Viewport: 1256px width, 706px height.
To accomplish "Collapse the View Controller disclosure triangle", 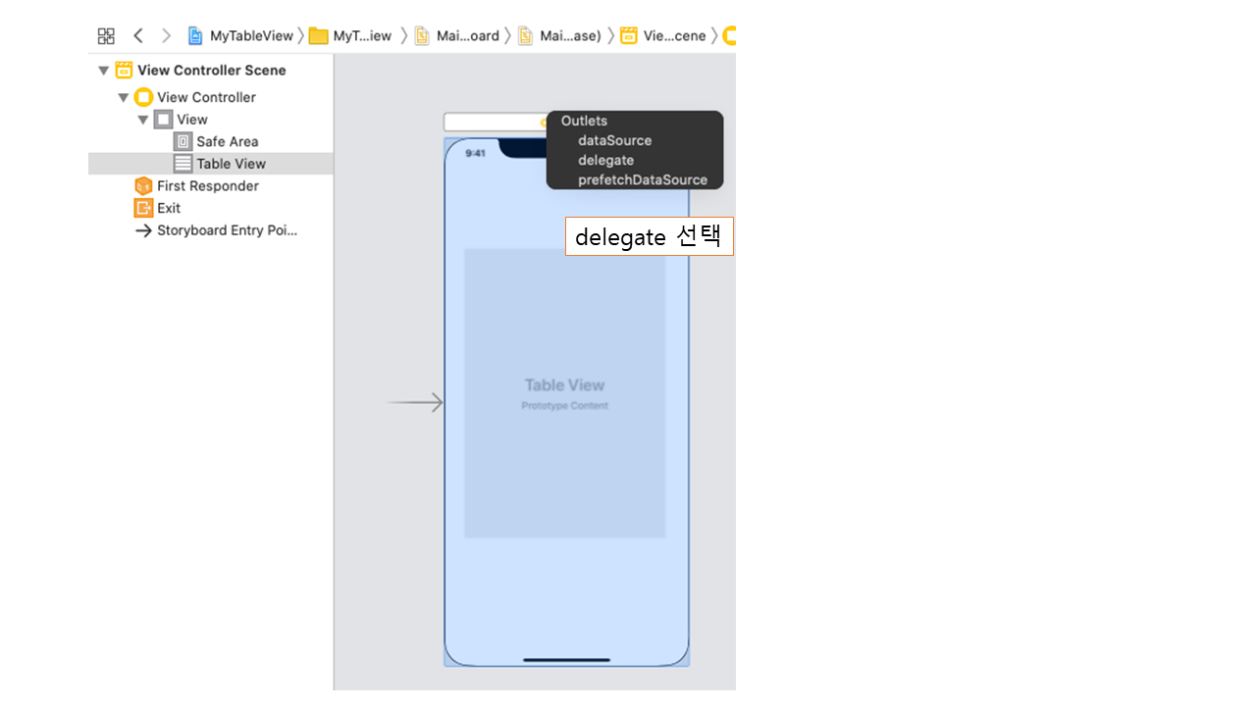I will pos(124,97).
